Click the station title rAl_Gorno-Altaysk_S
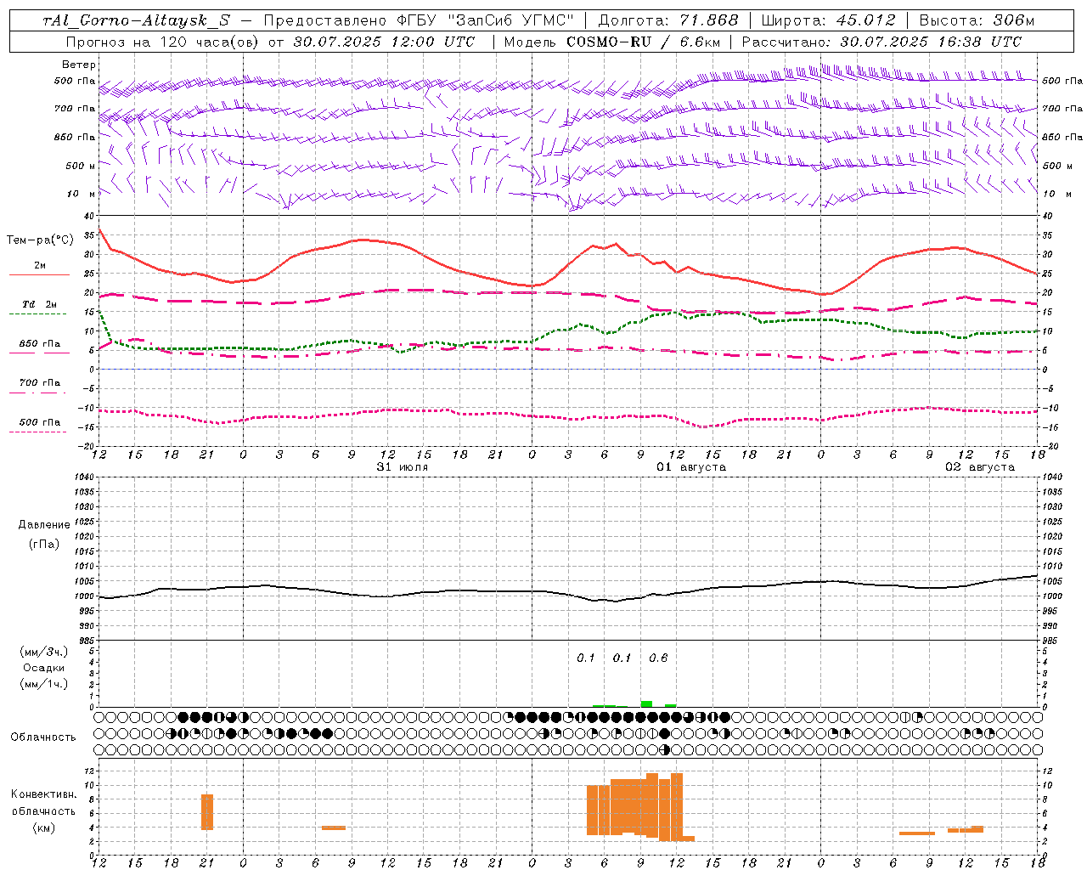This screenshot has width=1087, height=870. coord(137,20)
